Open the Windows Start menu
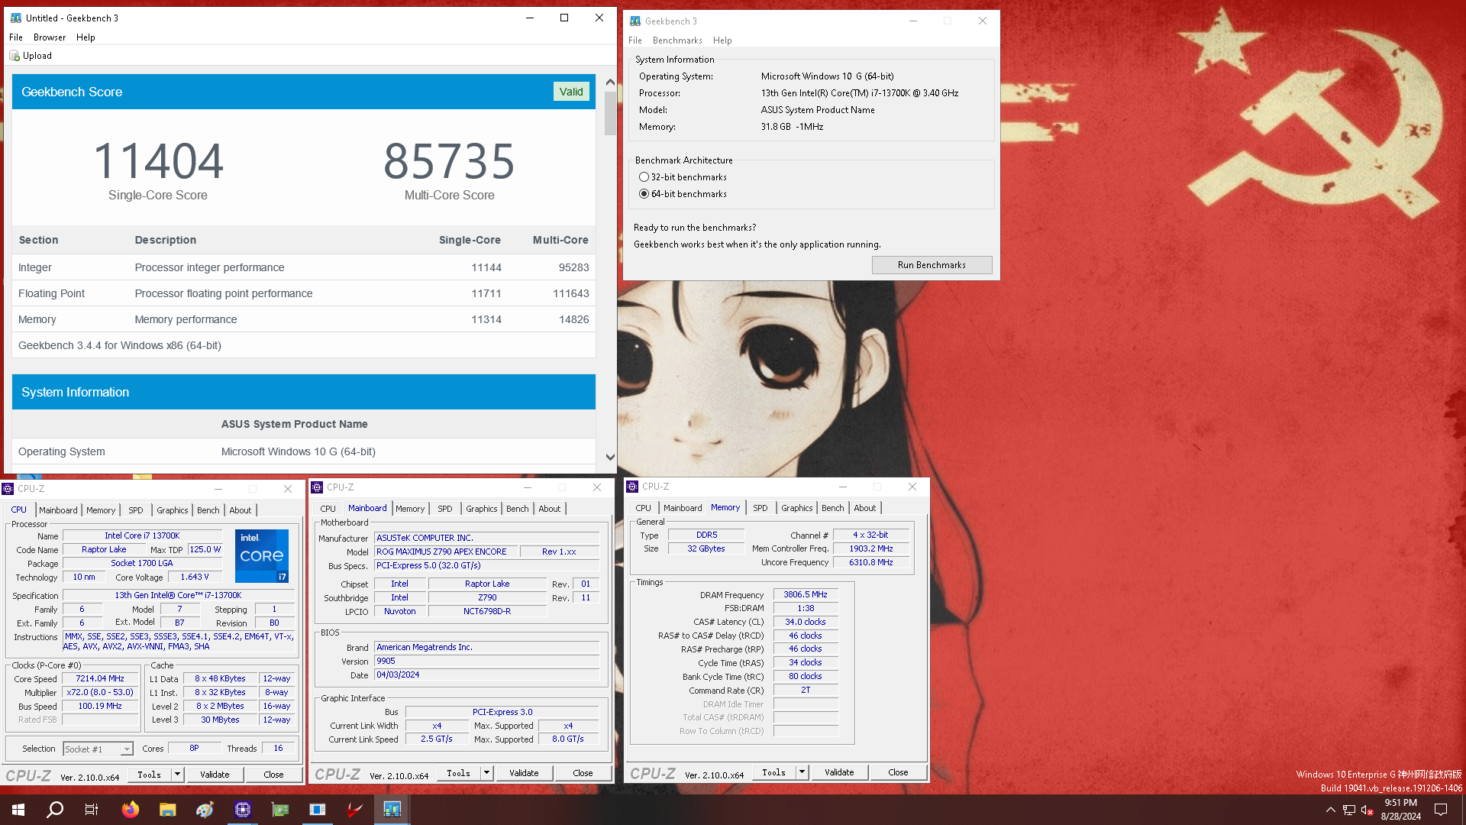The image size is (1466, 825). 18,810
